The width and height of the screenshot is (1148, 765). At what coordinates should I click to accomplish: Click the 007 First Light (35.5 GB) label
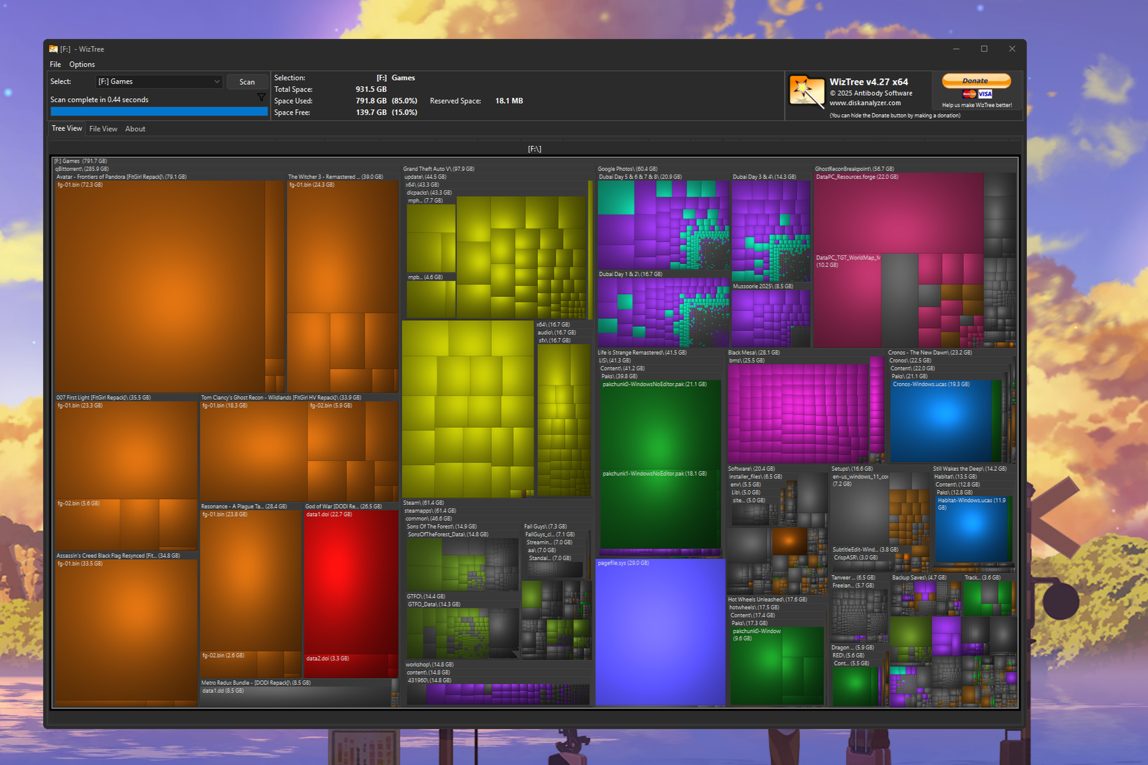pos(104,398)
